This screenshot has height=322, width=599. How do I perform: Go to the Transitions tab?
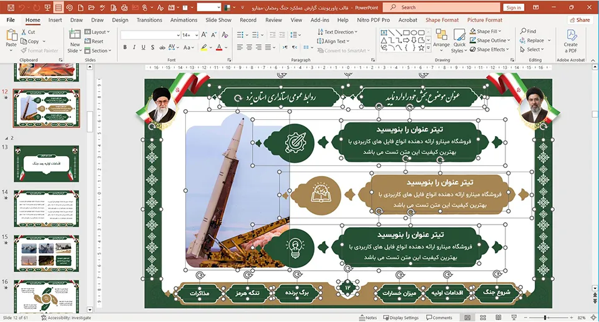point(149,20)
